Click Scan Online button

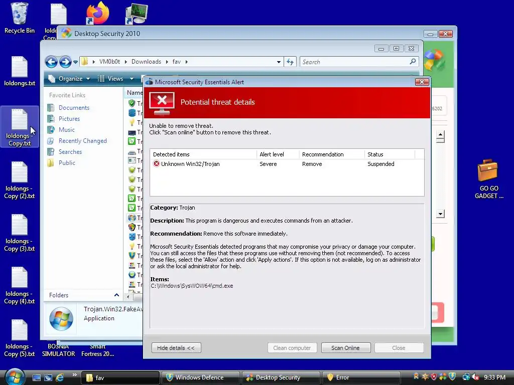(x=346, y=348)
